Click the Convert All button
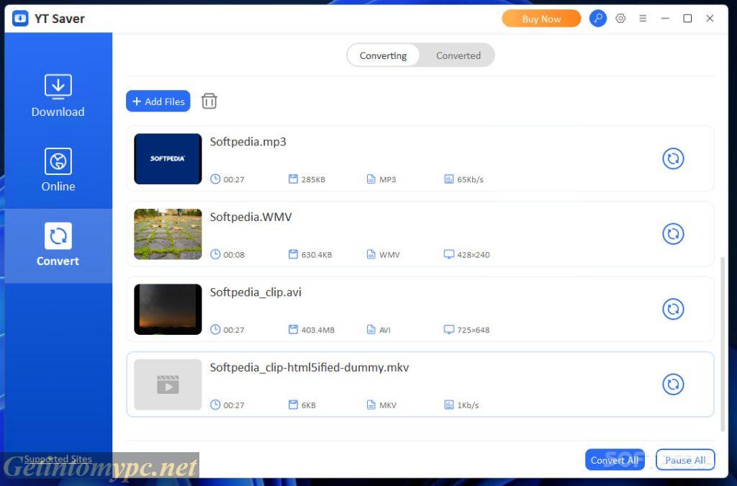Screen dimensions: 737x486 pyautogui.click(x=615, y=459)
